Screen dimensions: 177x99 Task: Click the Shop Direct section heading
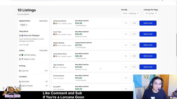tap(24, 31)
